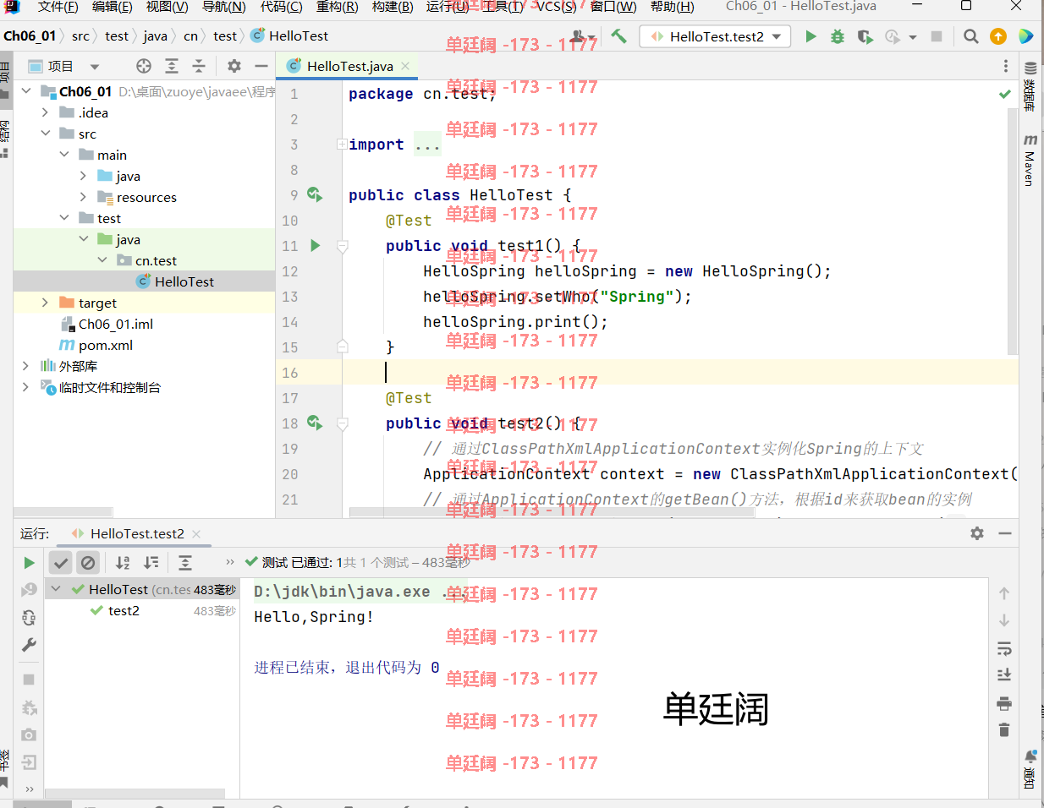Select the HelloTest.java editor tab
1044x808 pixels.
tap(349, 66)
